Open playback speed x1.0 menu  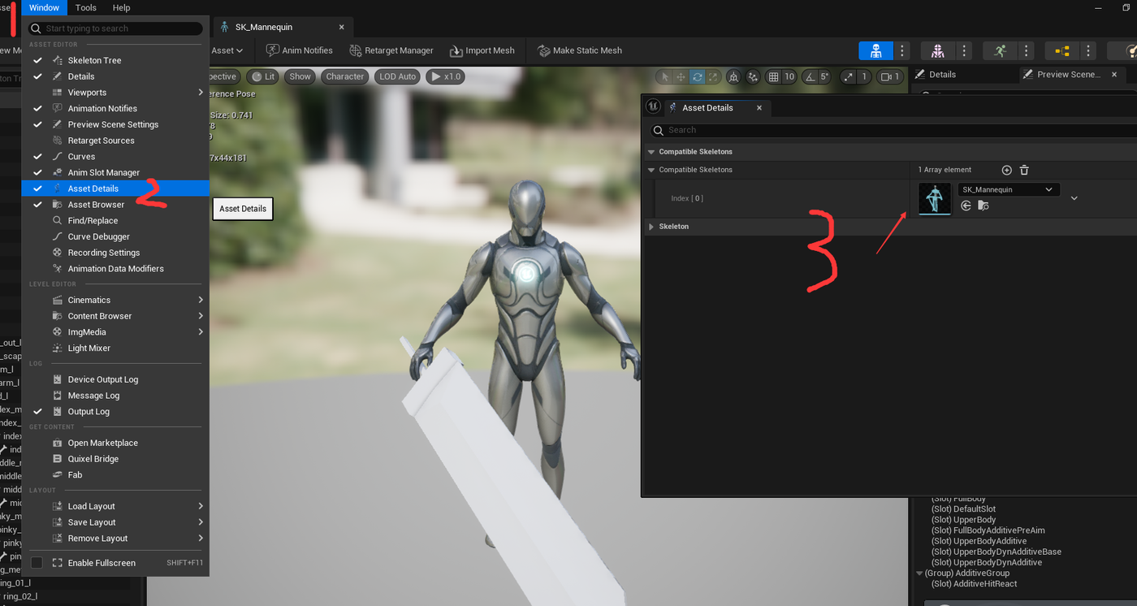click(447, 76)
